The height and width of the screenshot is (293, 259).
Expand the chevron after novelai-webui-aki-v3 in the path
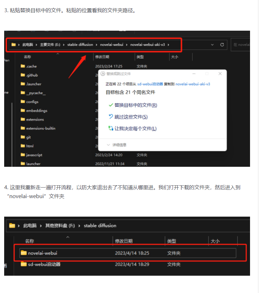(x=168, y=45)
